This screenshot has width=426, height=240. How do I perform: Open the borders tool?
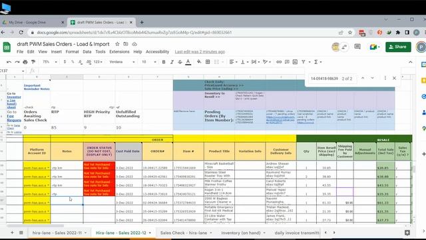[208, 62]
